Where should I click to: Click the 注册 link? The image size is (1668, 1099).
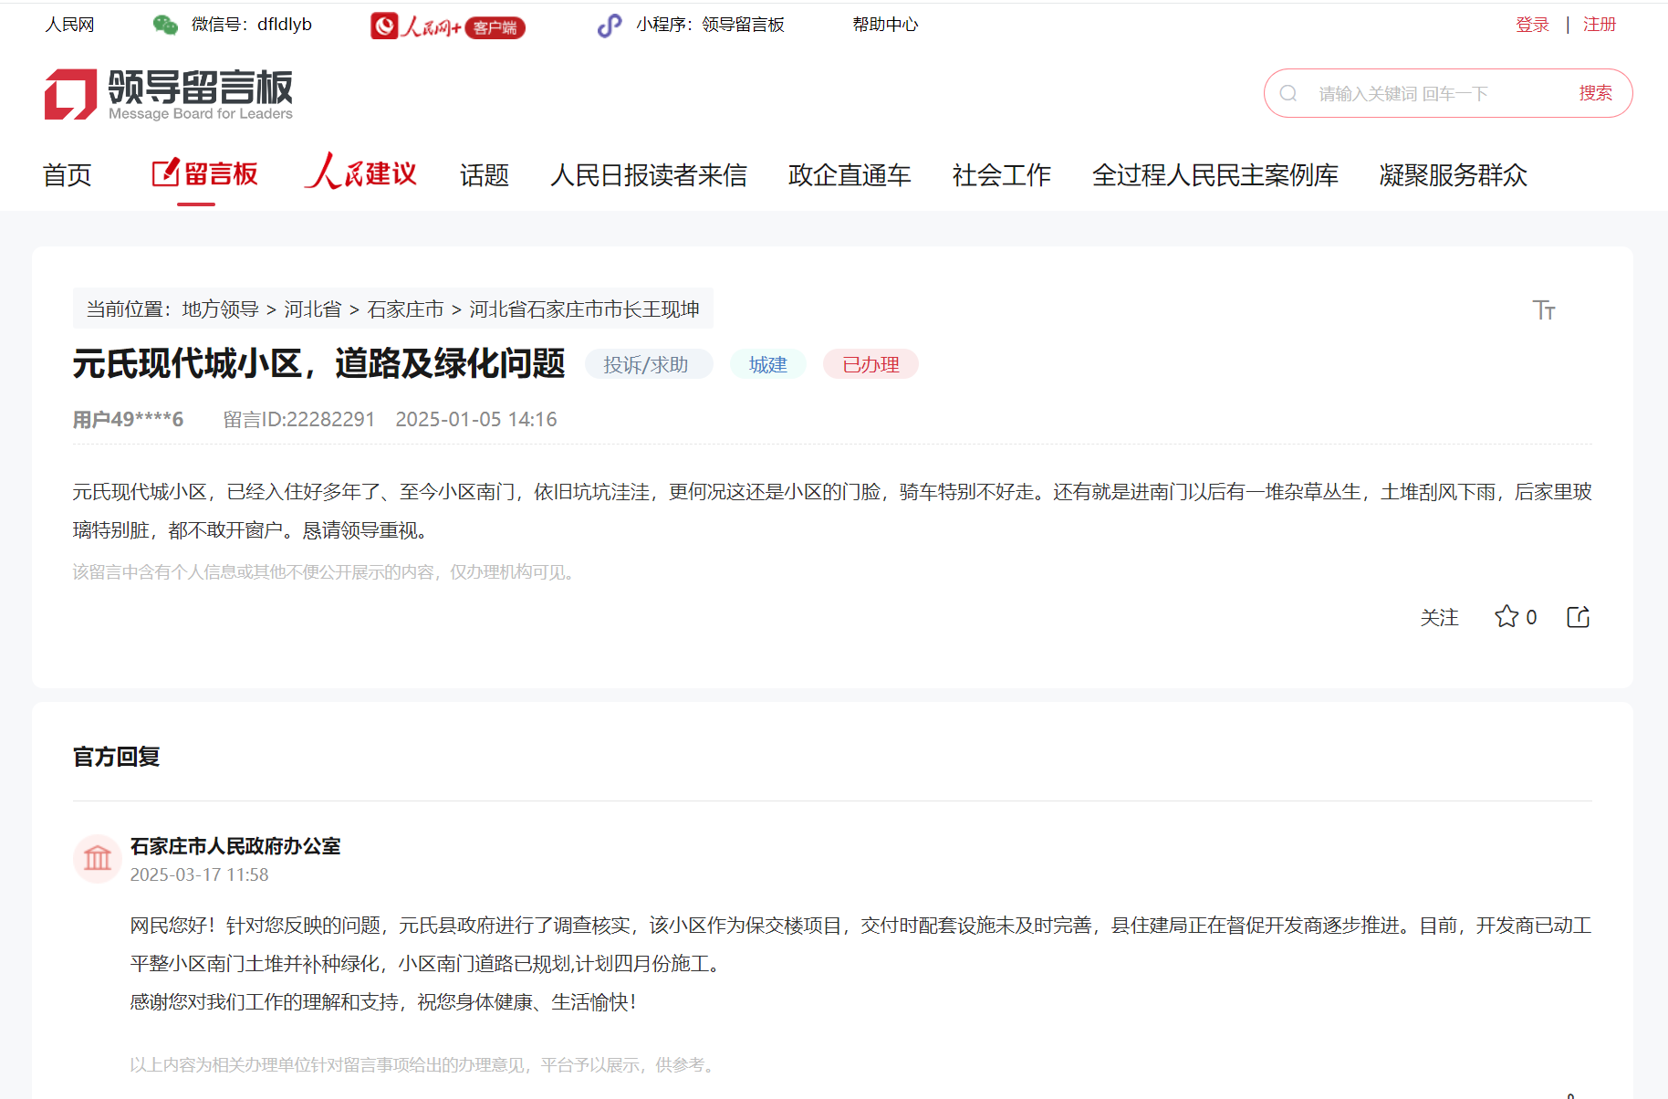[x=1599, y=25]
